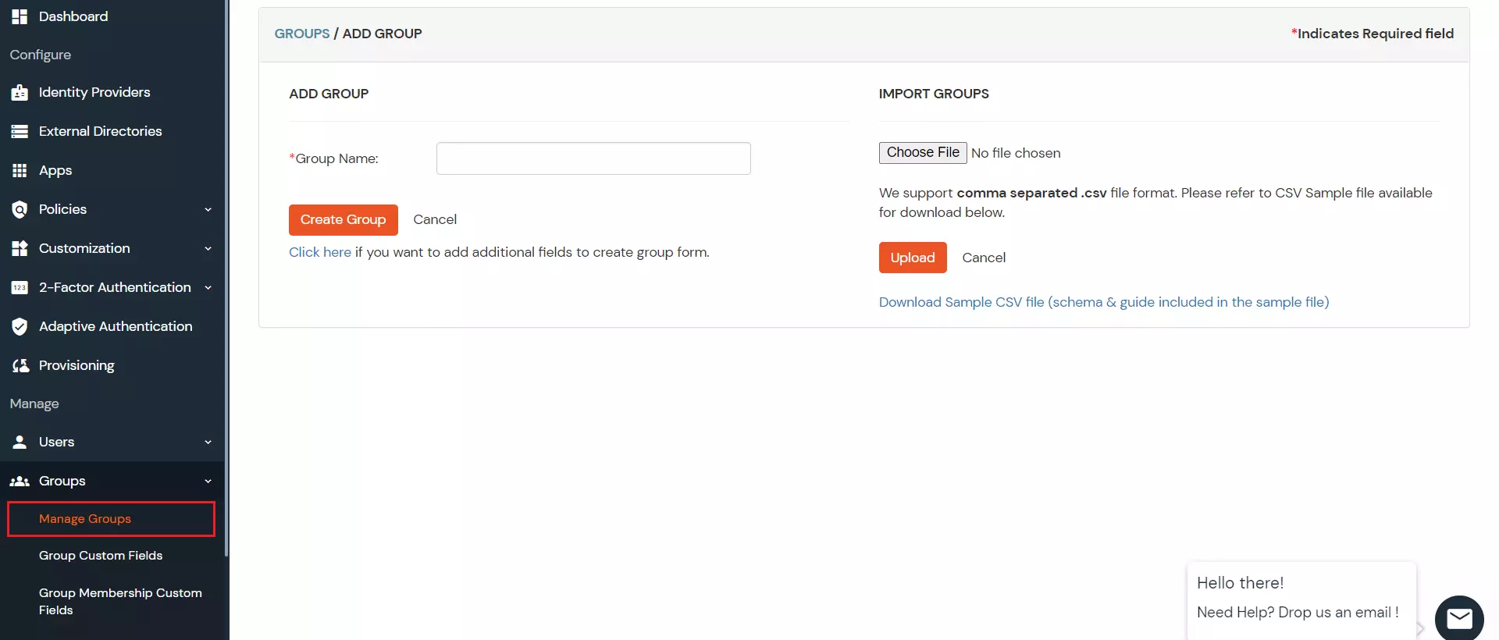Click the Policies shield icon
The height and width of the screenshot is (640, 1499).
[x=20, y=209]
